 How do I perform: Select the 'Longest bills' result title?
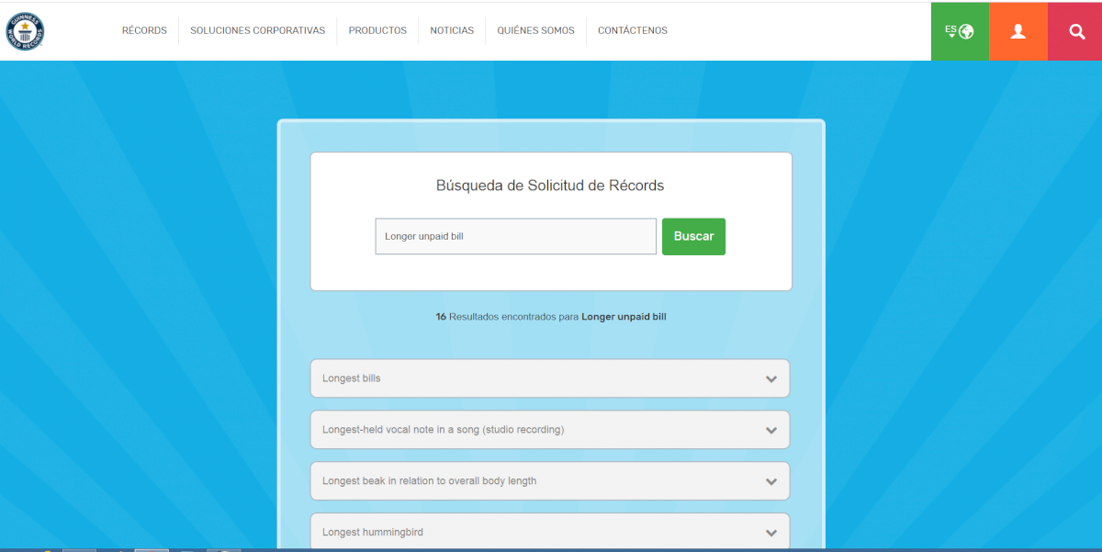click(351, 378)
